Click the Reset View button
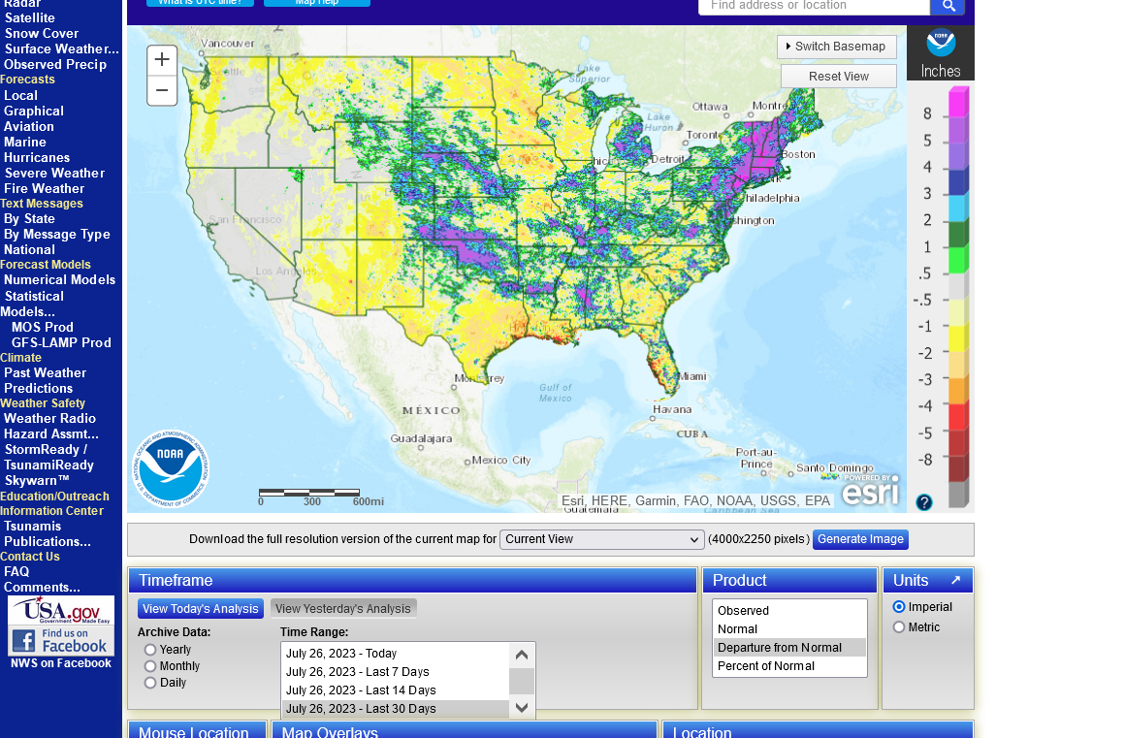The height and width of the screenshot is (738, 1125). pos(839,76)
